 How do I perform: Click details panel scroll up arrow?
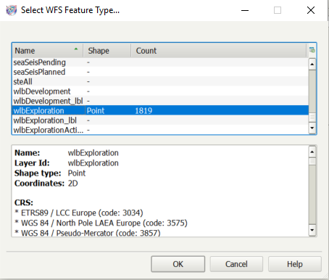click(312, 152)
